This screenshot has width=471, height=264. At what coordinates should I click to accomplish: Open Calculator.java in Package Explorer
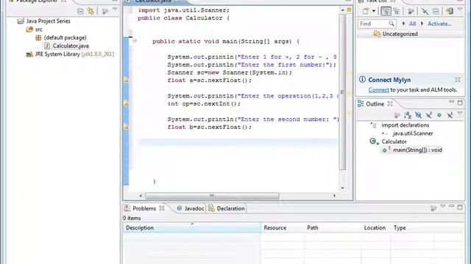tap(71, 45)
